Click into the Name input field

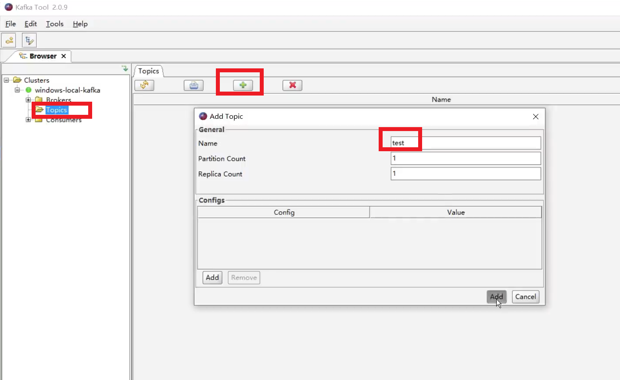coord(466,143)
